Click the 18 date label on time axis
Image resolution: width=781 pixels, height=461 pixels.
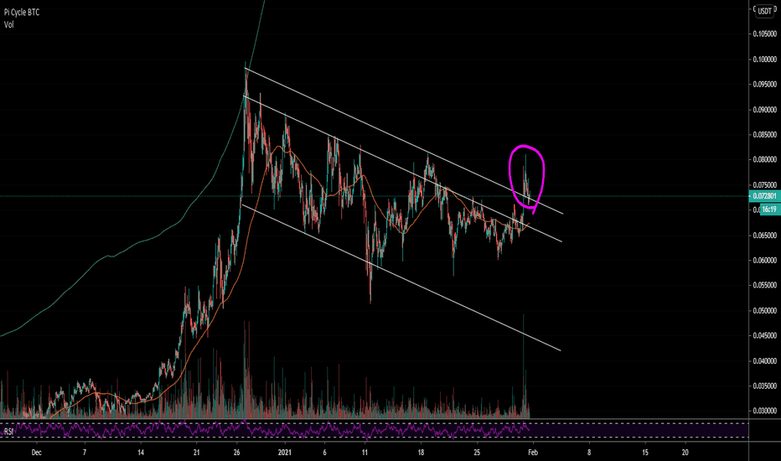[x=421, y=453]
